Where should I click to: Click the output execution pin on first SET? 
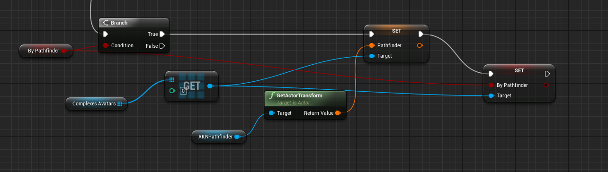pyautogui.click(x=420, y=34)
